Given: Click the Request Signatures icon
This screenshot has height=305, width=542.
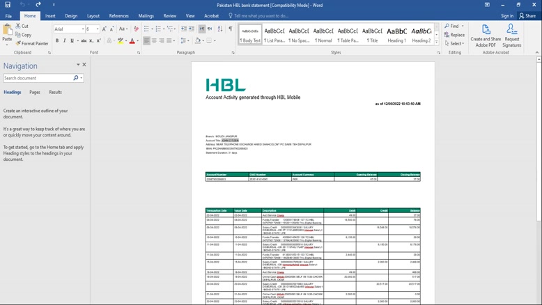Looking at the screenshot, I should [x=511, y=36].
